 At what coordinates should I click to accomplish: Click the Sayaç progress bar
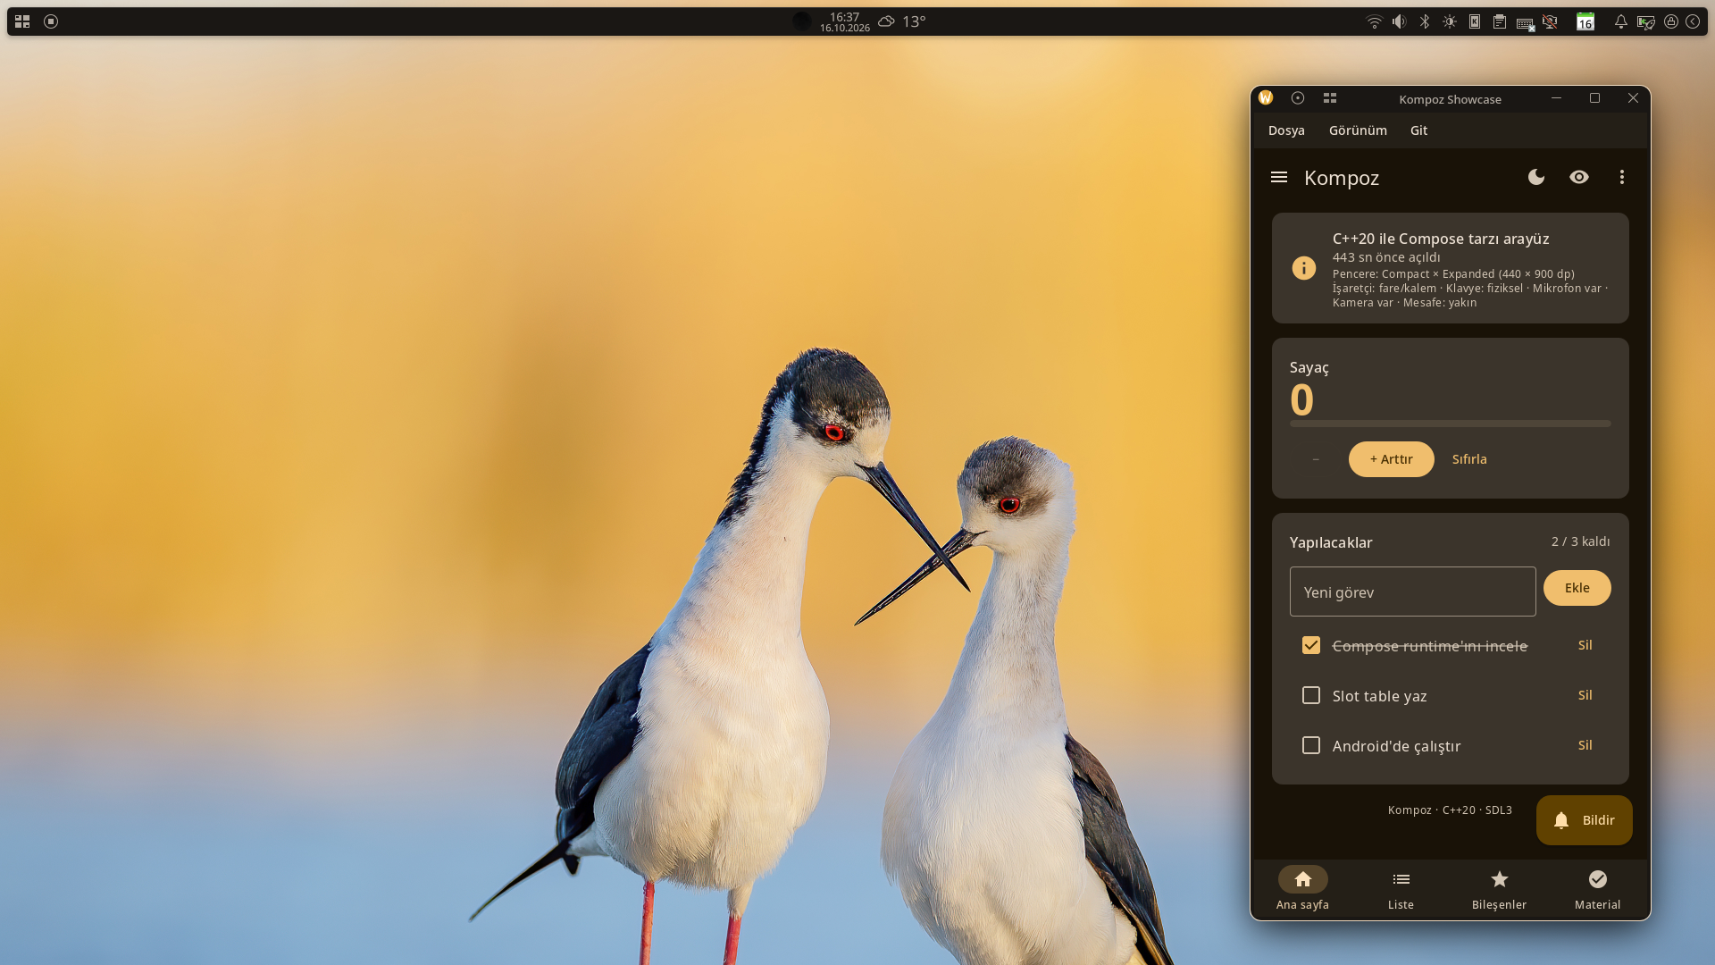click(x=1451, y=424)
